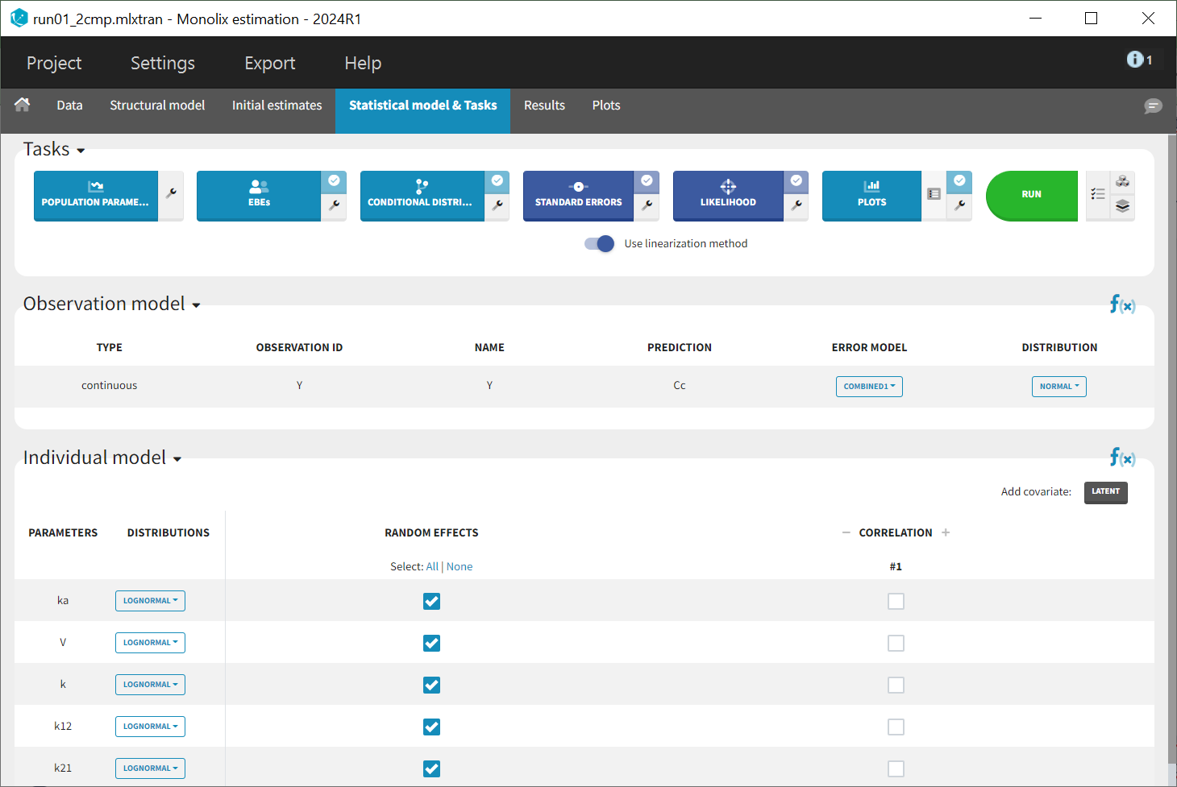Open the info notification icon
The height and width of the screenshot is (787, 1177).
tap(1135, 60)
